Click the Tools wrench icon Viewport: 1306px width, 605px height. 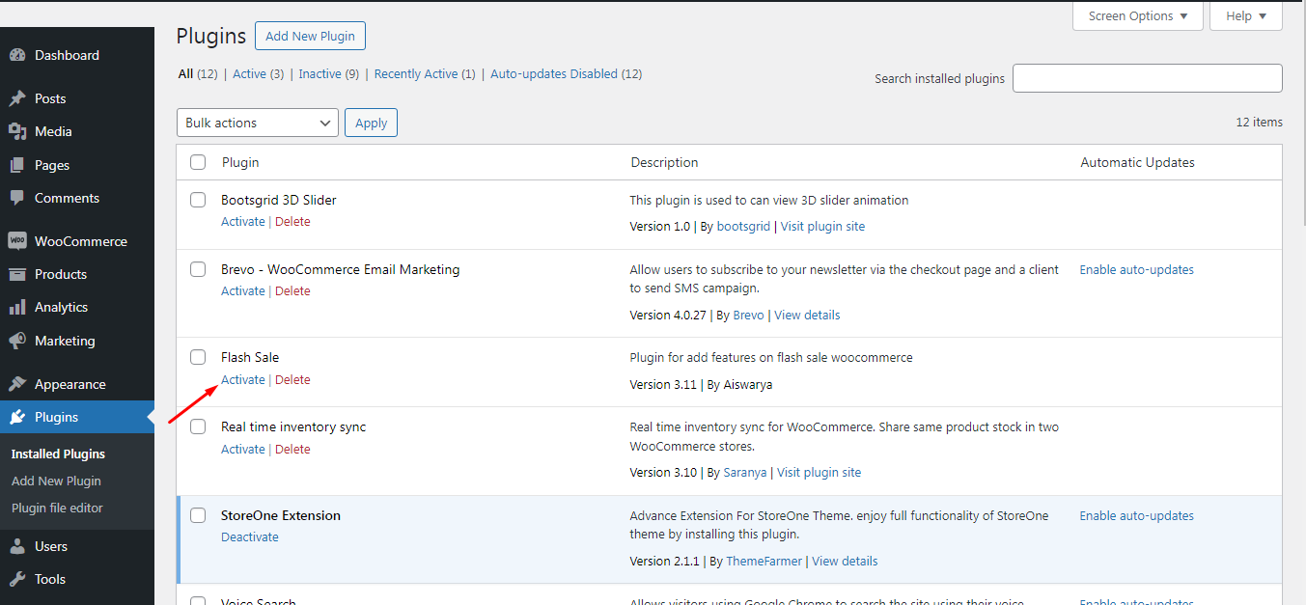17,579
